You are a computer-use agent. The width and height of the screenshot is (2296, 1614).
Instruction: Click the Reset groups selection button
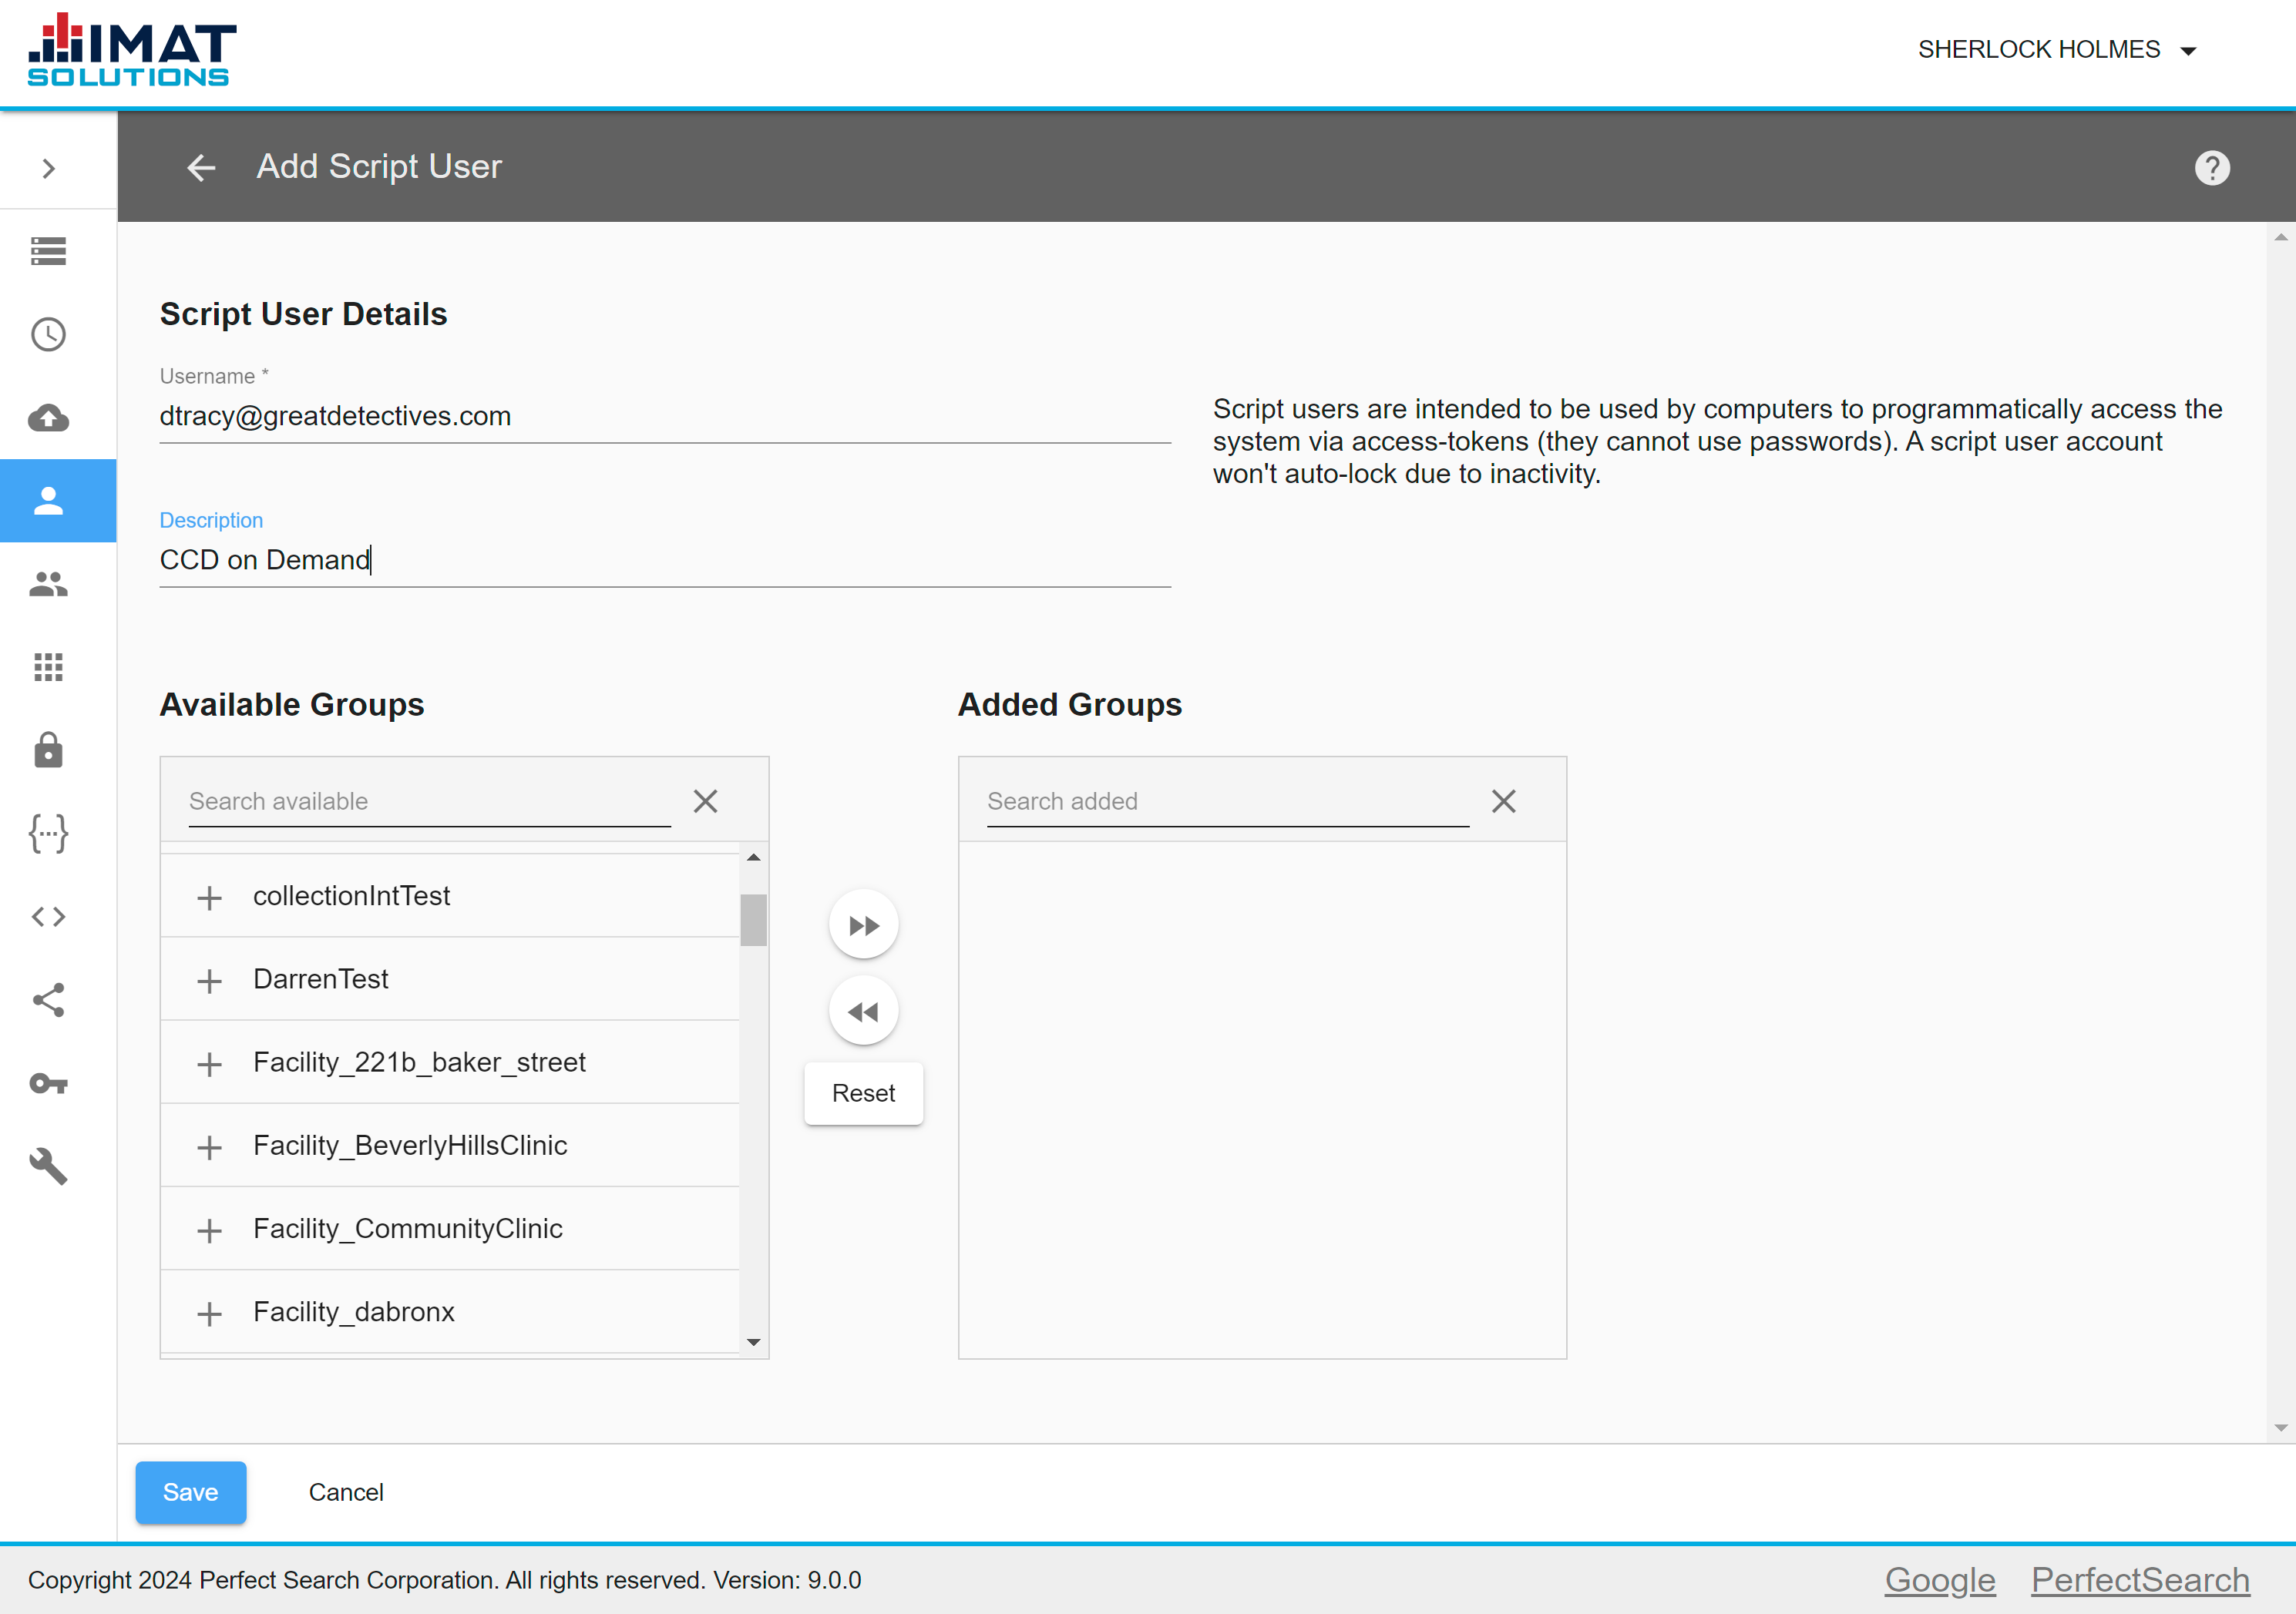pos(863,1093)
